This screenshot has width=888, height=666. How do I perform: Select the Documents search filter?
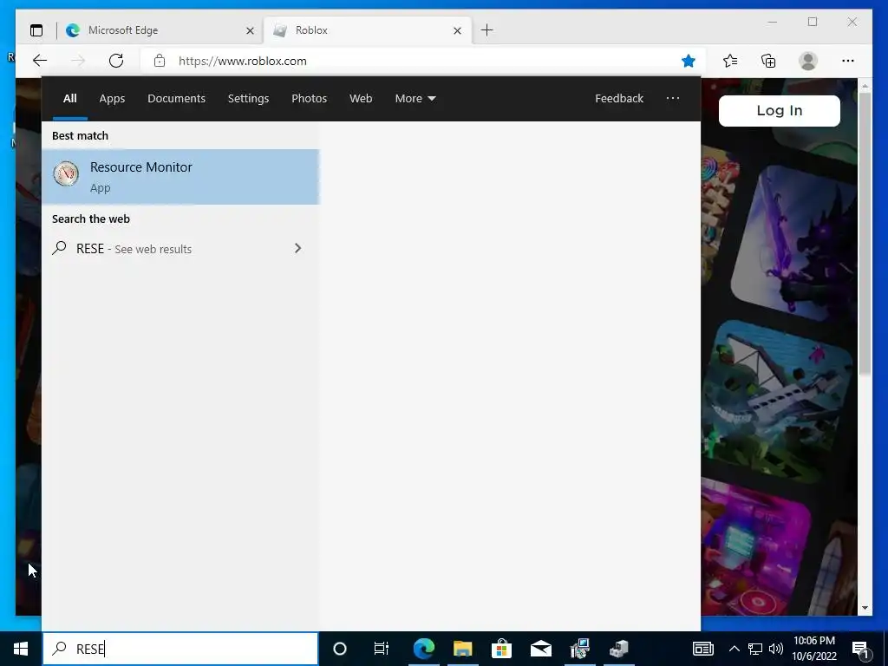click(x=177, y=99)
